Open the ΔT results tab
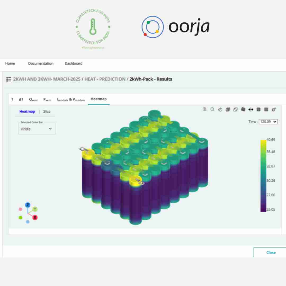 [x=21, y=99]
